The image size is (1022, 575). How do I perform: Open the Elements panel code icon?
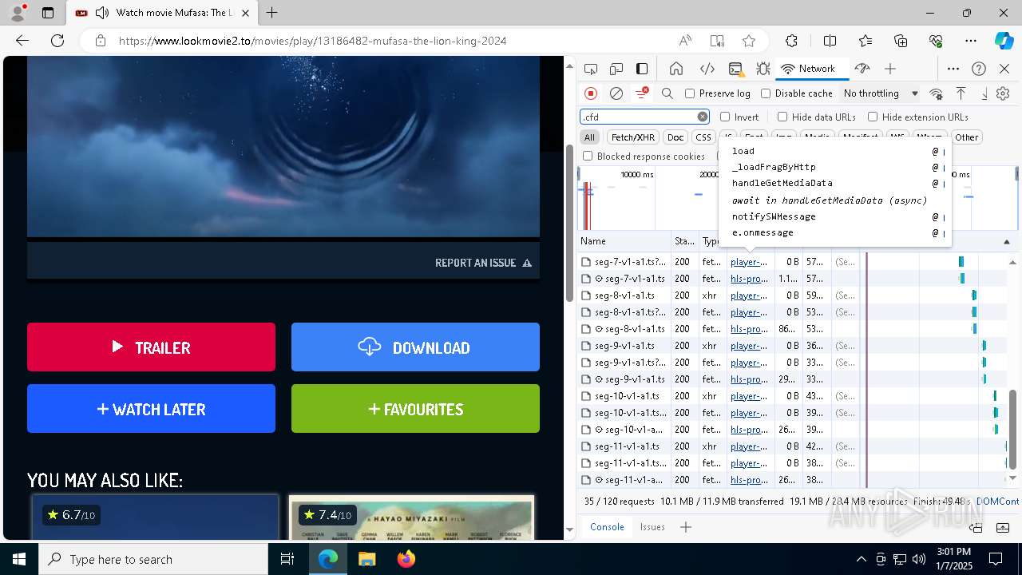click(x=707, y=69)
